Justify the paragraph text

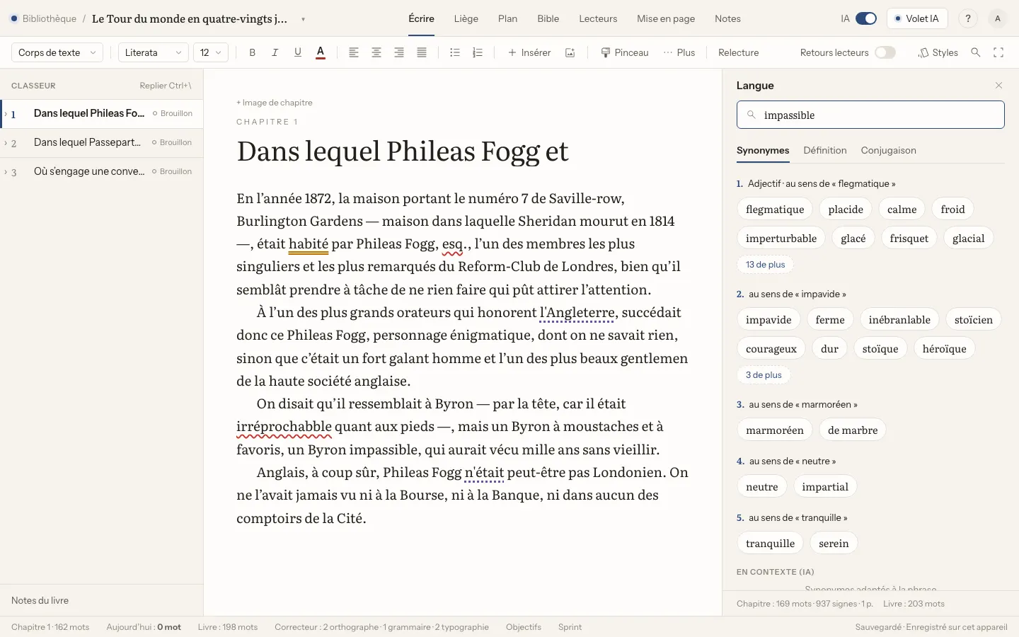(x=422, y=52)
